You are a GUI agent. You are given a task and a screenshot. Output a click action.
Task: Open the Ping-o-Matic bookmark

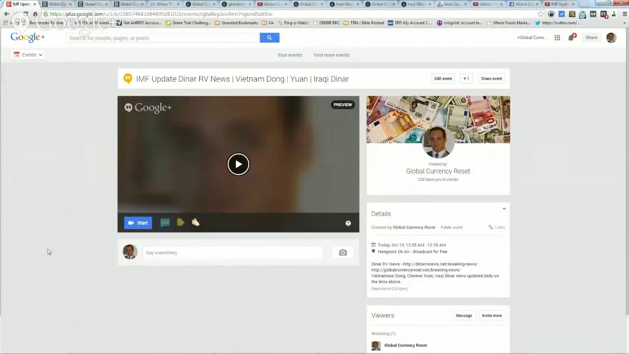coord(293,23)
